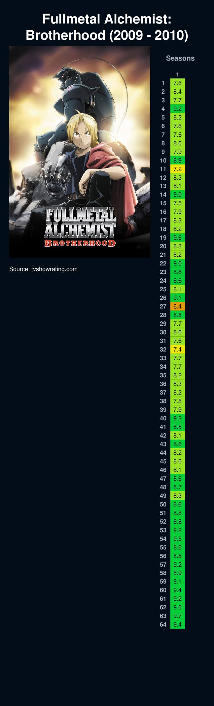Click the 8.5 rating for episode 41
Screen dimensions: 214x706
coord(177,427)
